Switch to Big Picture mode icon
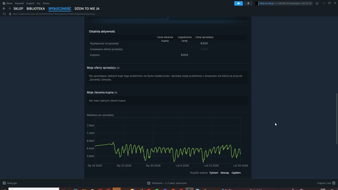The image size is (338, 190). pyautogui.click(x=317, y=3)
